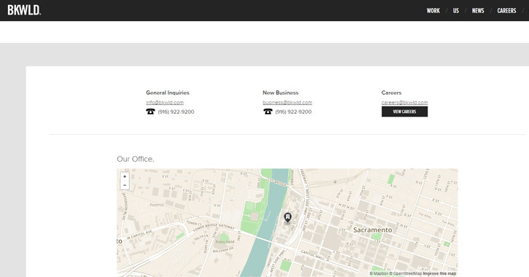Call the General Inquiries phone number
The width and height of the screenshot is (529, 277).
point(176,112)
